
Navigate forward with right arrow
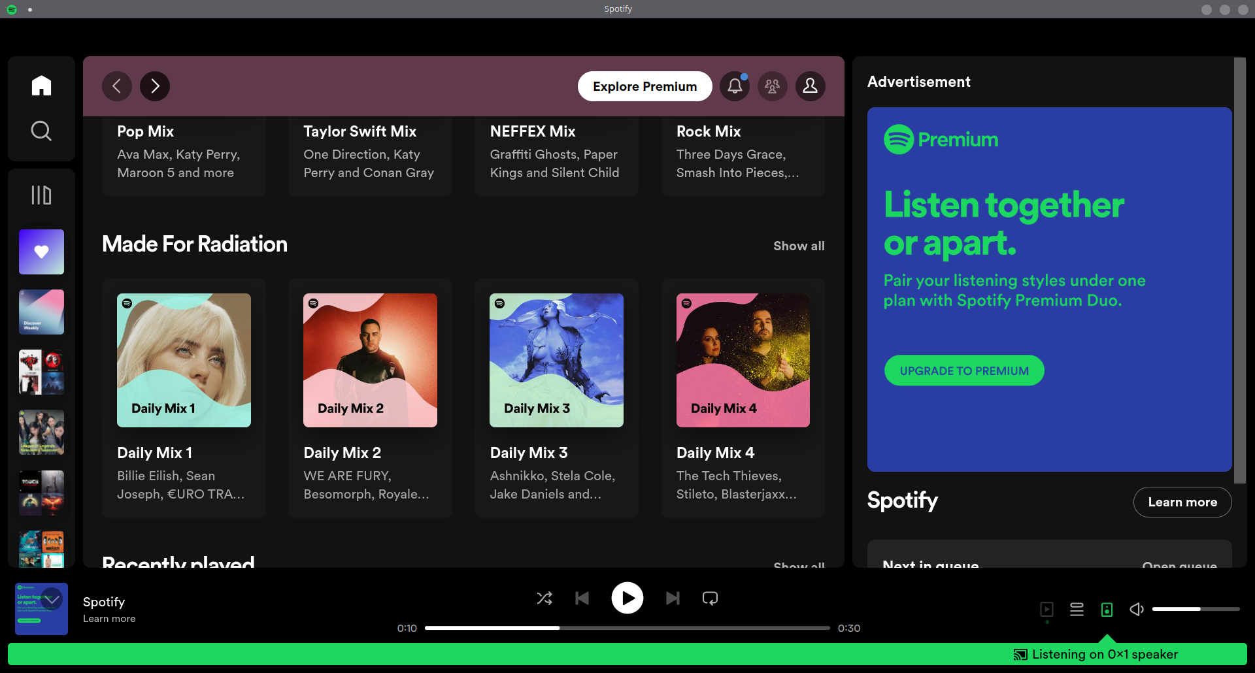pos(155,86)
